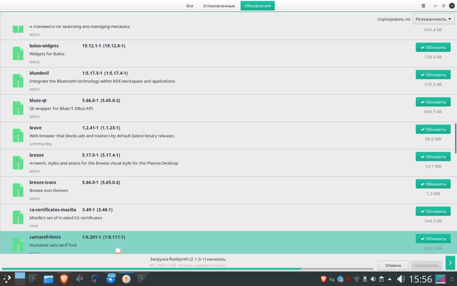Screen dimensions: 457x286
Task: Select the brave package name
Action: (36, 128)
